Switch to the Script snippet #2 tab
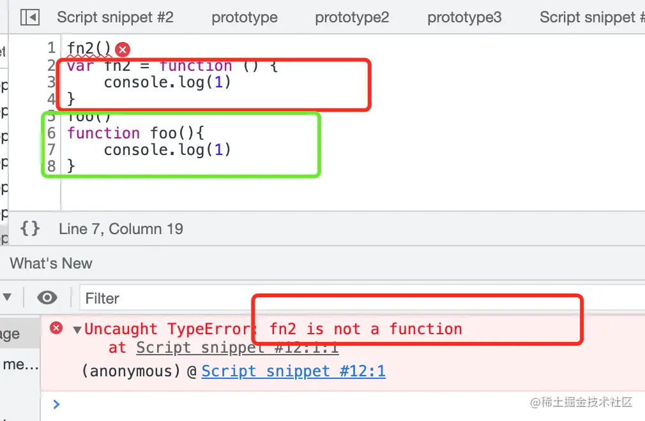Screen dimensions: 645x421 pos(115,17)
